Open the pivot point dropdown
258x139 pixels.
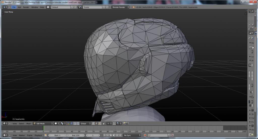(x=63, y=123)
